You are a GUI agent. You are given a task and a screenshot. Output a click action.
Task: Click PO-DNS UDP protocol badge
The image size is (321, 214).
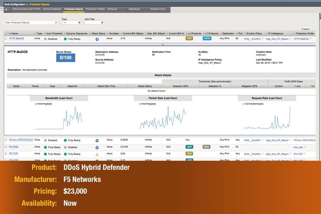[x=189, y=147]
